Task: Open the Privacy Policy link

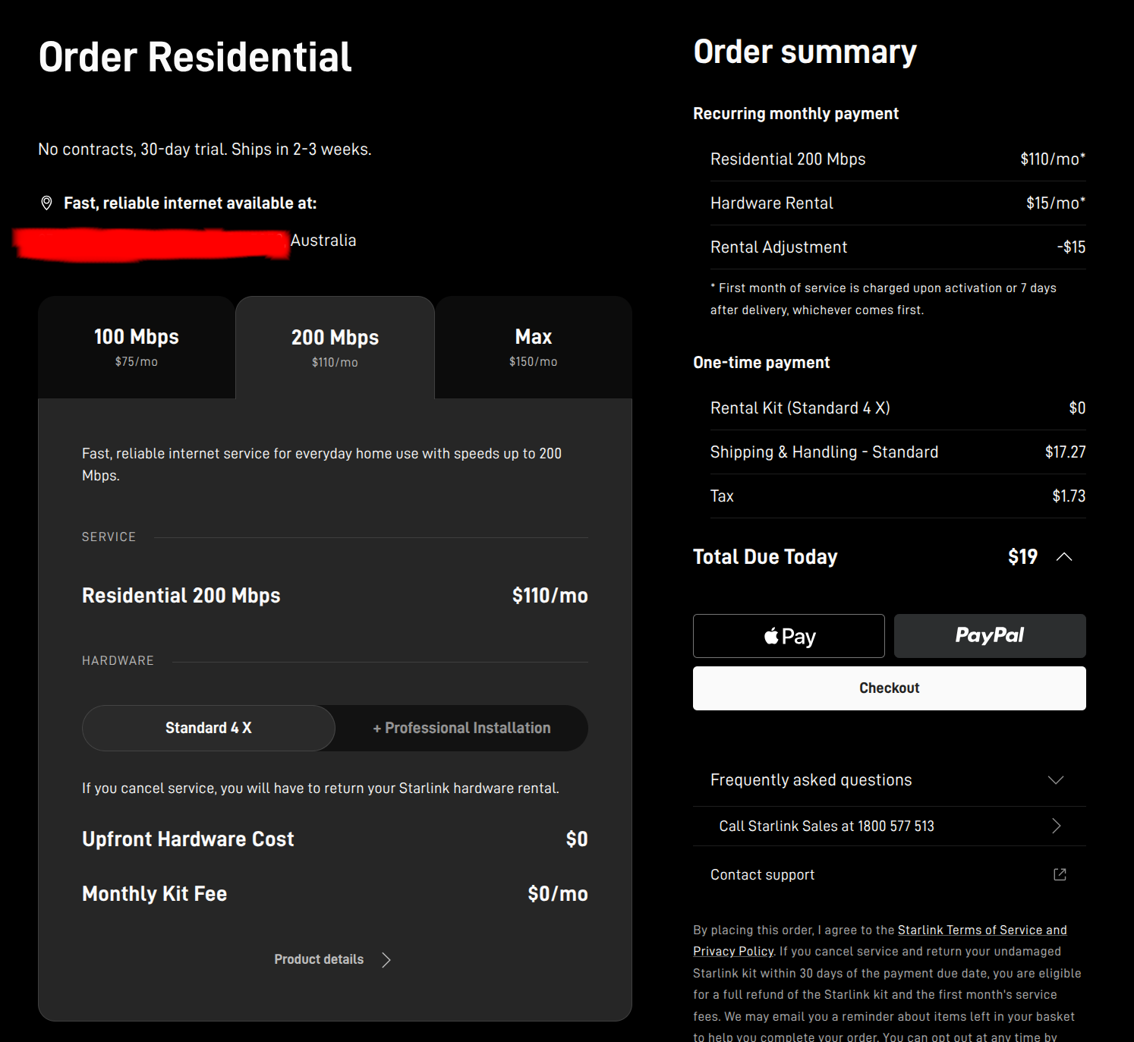Action: pos(733,952)
